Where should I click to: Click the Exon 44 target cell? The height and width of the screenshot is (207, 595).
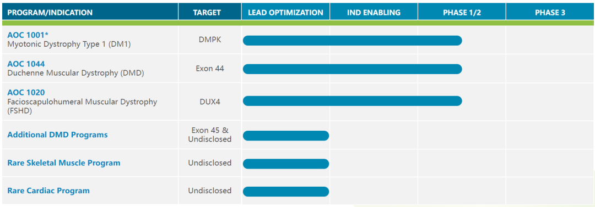(x=210, y=69)
